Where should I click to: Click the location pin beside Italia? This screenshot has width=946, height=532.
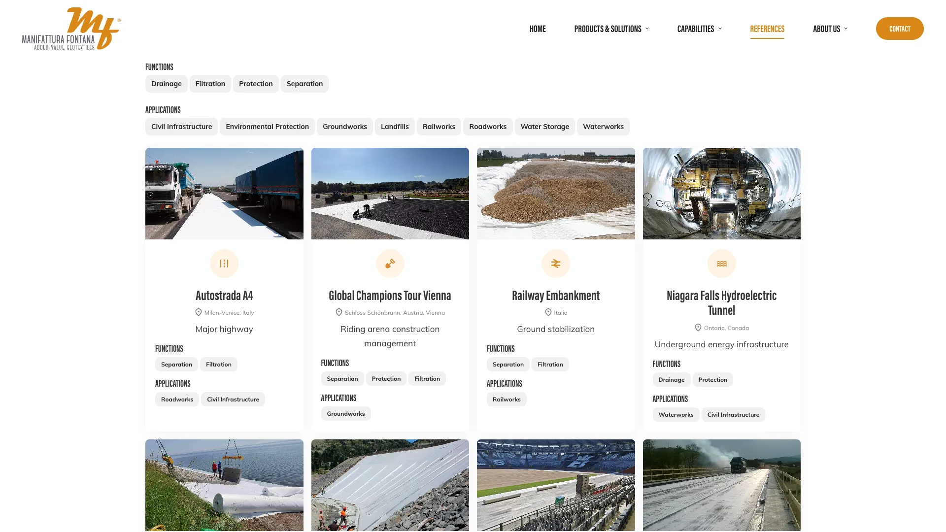[548, 312]
